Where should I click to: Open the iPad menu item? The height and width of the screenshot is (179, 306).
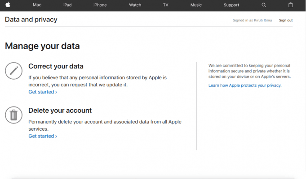(67, 5)
